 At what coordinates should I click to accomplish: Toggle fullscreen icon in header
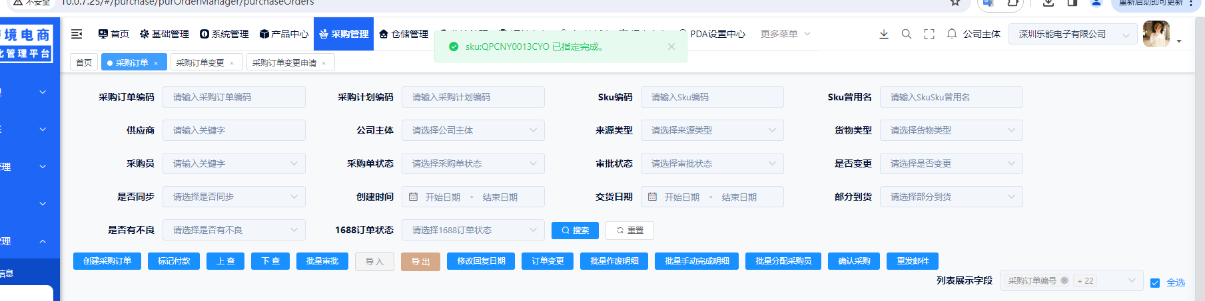point(929,34)
